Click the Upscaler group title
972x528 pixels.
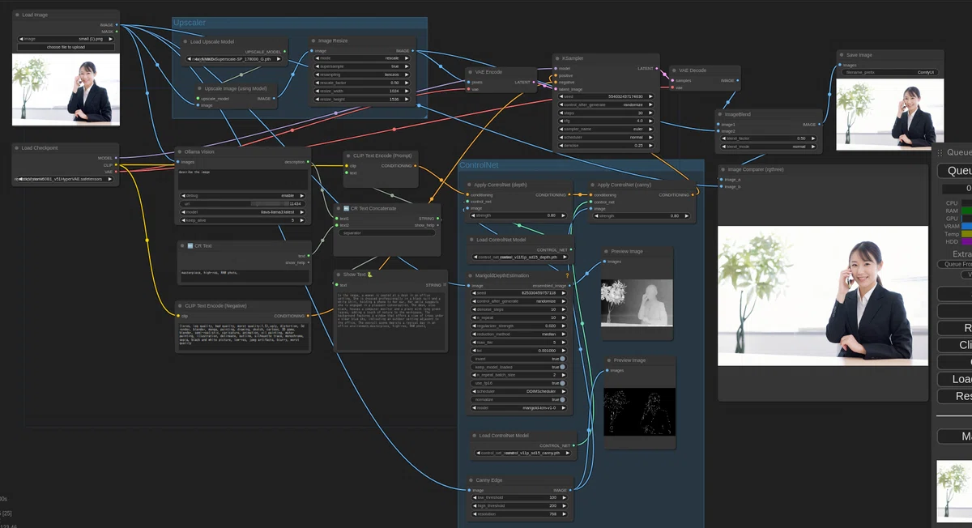190,23
